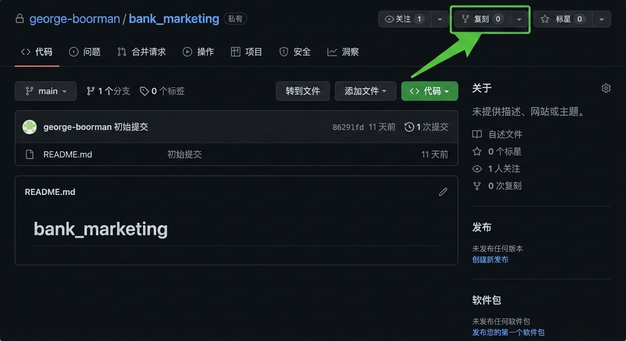Open the 项目 projects tab
This screenshot has height=341, width=626.
click(247, 52)
